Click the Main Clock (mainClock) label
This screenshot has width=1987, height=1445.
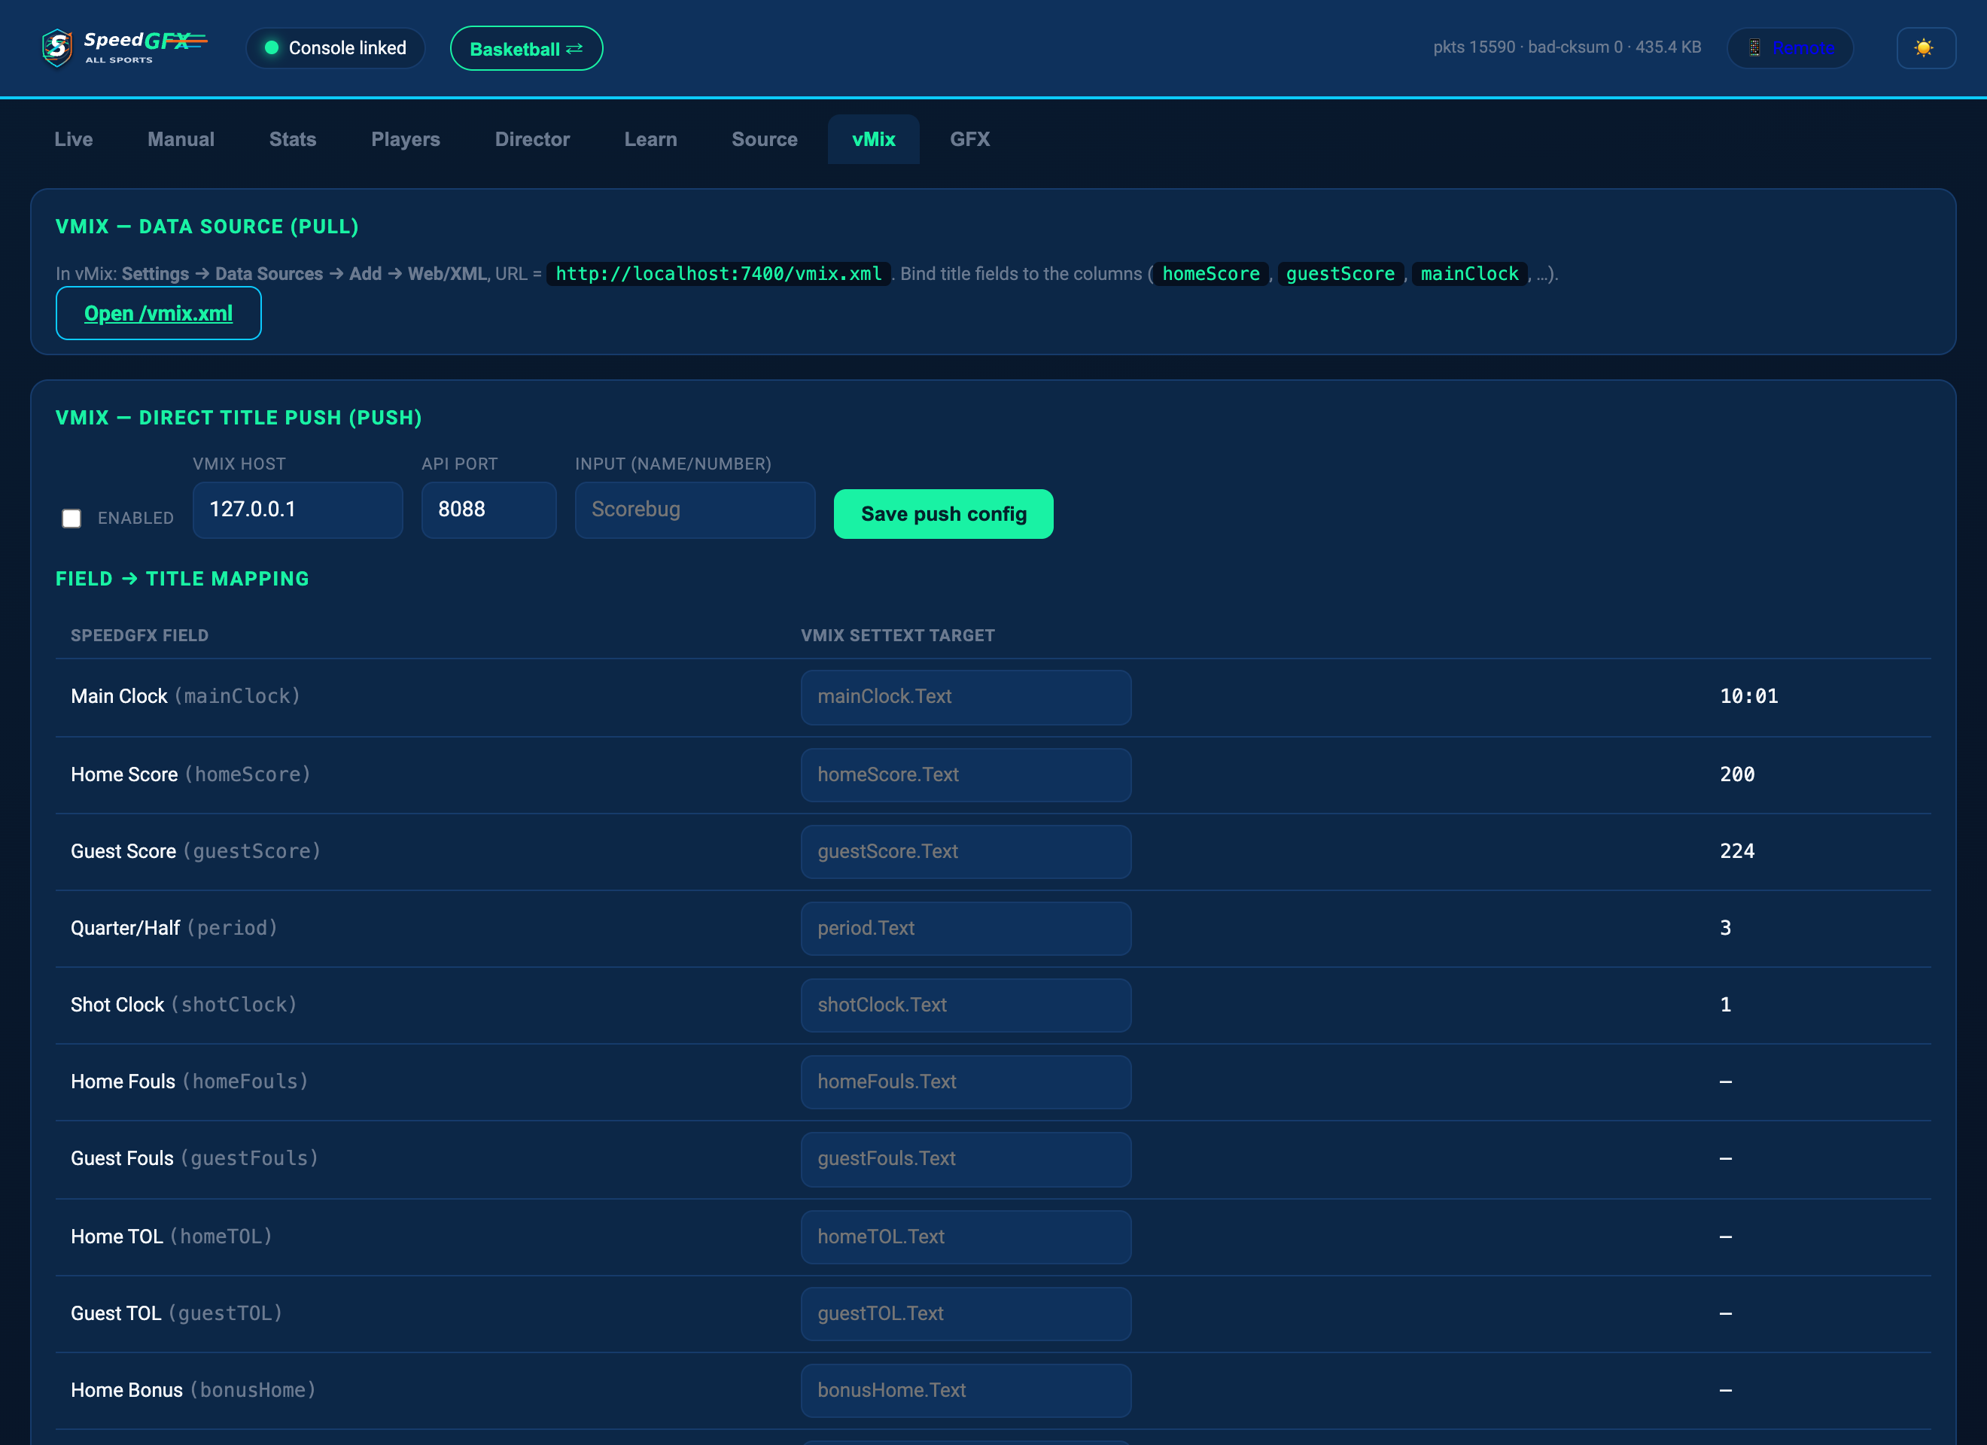coord(186,695)
